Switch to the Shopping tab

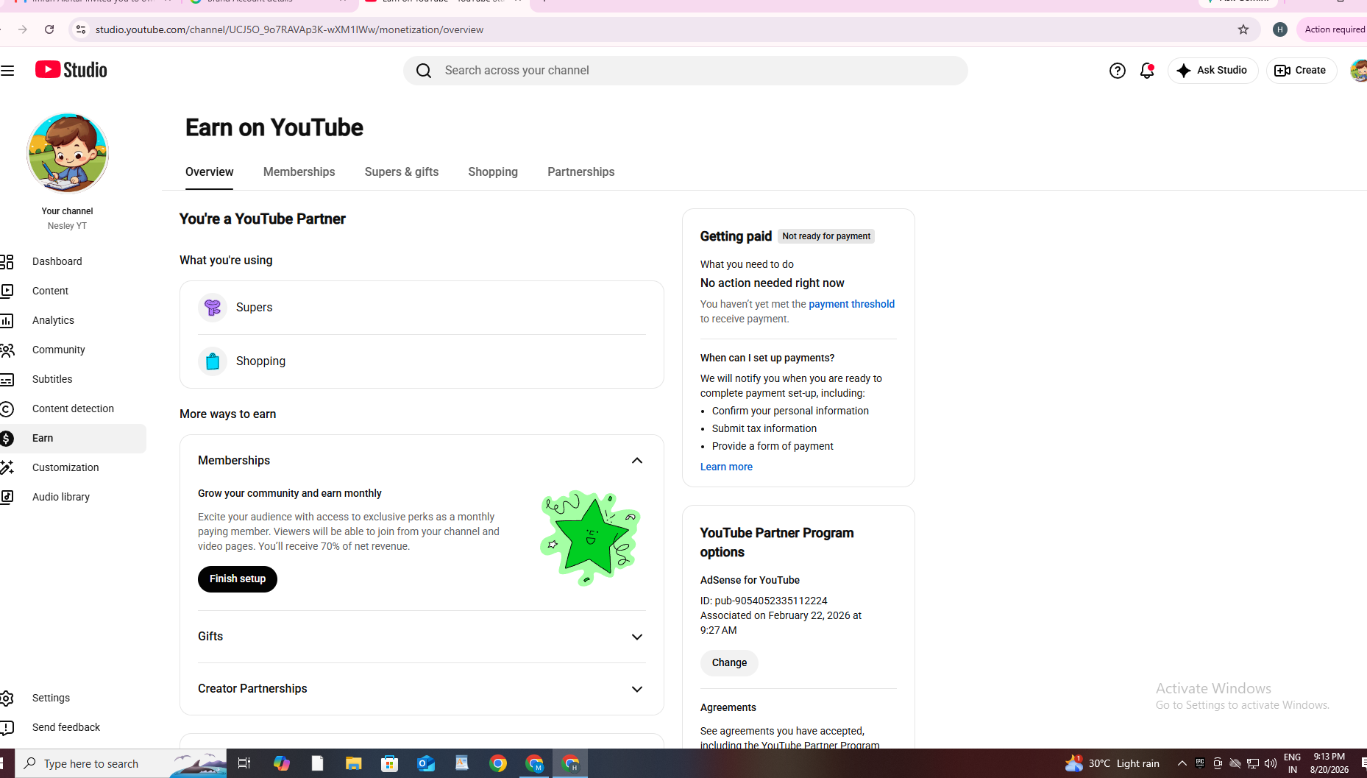493,172
